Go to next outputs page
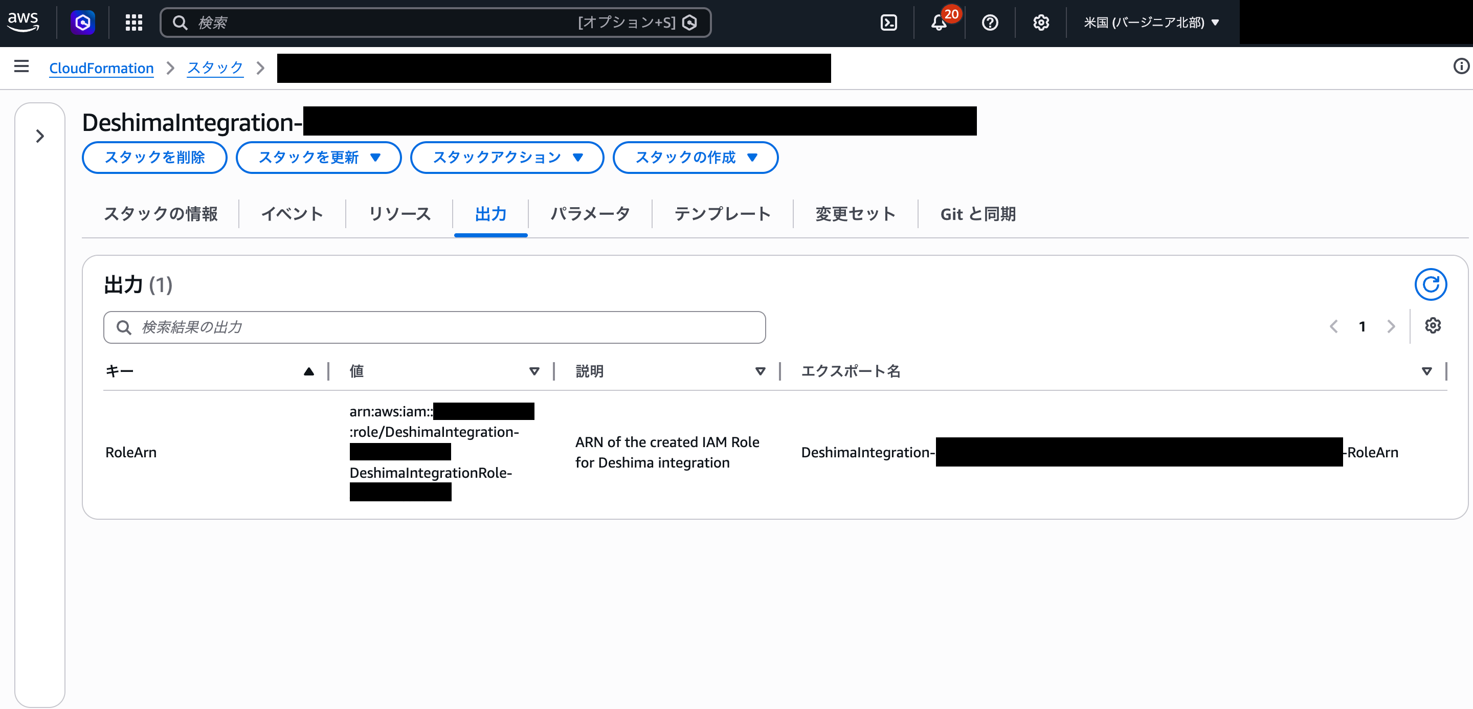 pyautogui.click(x=1391, y=326)
